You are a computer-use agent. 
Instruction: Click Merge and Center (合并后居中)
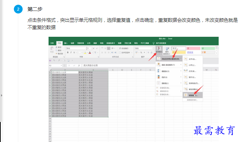point(125,52)
